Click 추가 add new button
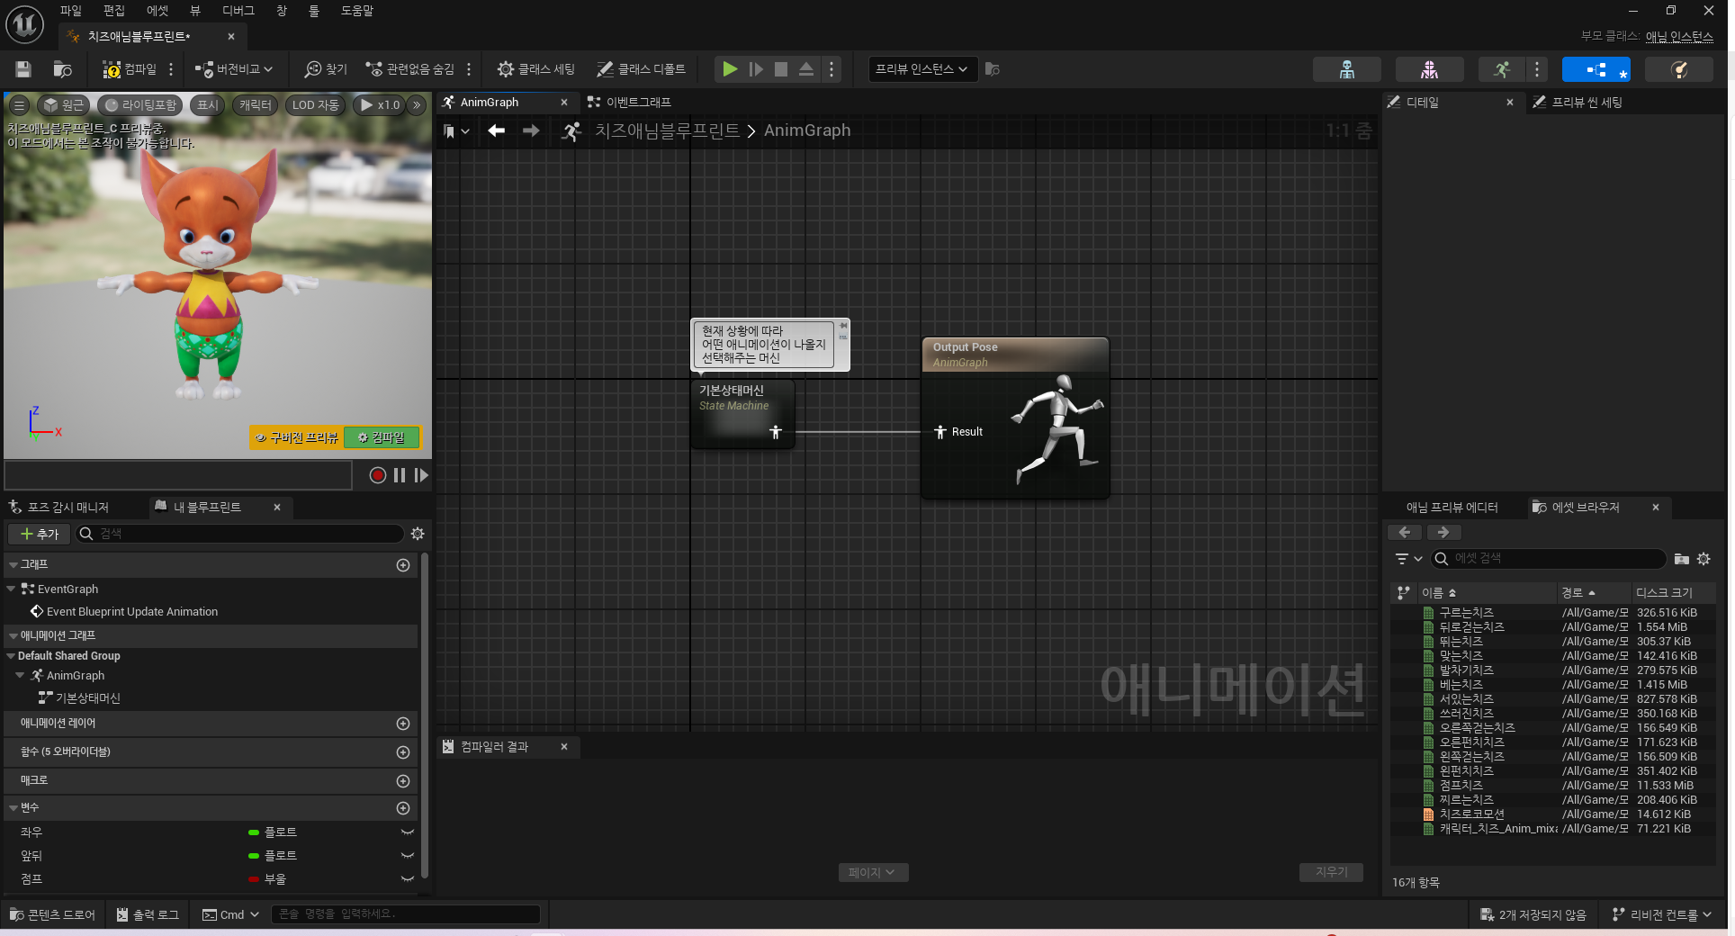The image size is (1735, 936). click(40, 534)
